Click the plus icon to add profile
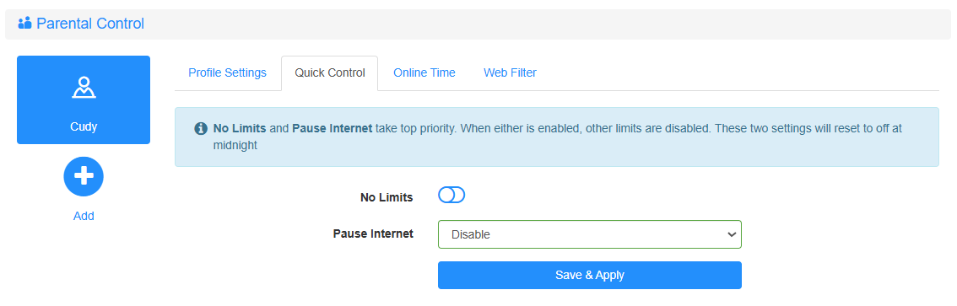The height and width of the screenshot is (306, 957). click(84, 176)
